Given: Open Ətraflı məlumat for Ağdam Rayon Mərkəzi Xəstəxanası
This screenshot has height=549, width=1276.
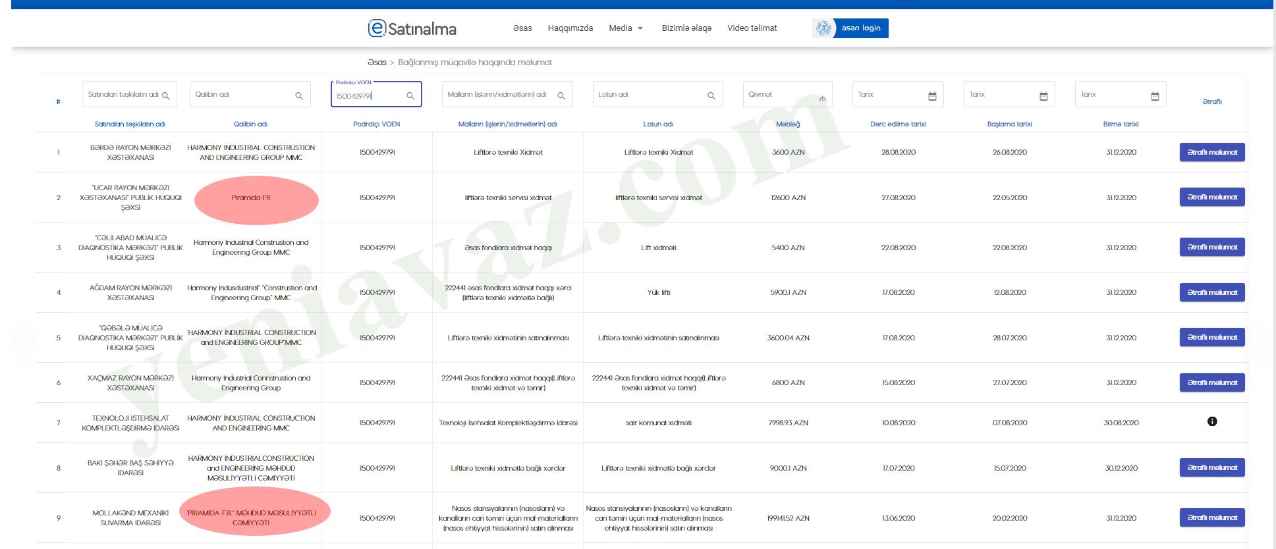Looking at the screenshot, I should [1212, 292].
